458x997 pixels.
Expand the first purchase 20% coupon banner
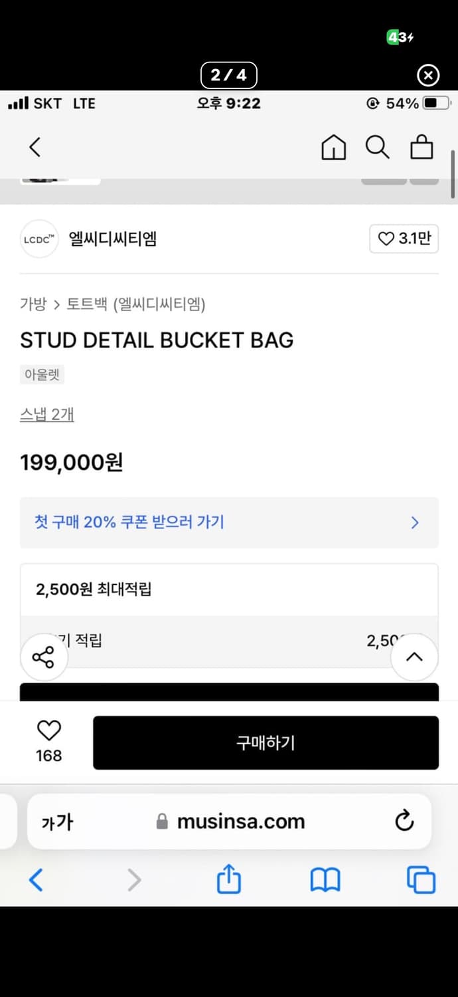click(228, 523)
